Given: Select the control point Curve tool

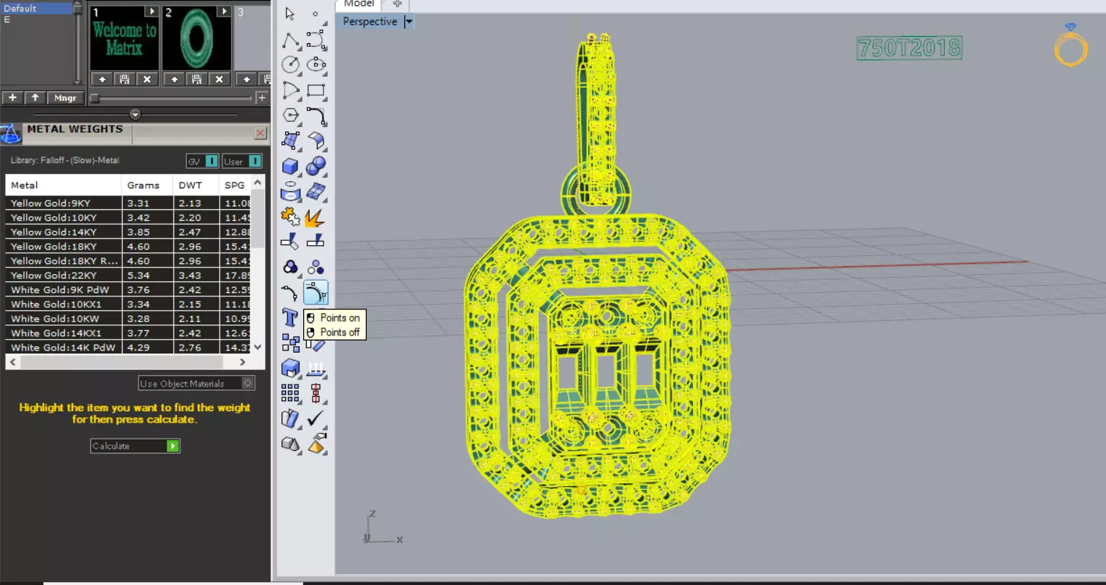Looking at the screenshot, I should pos(315,40).
